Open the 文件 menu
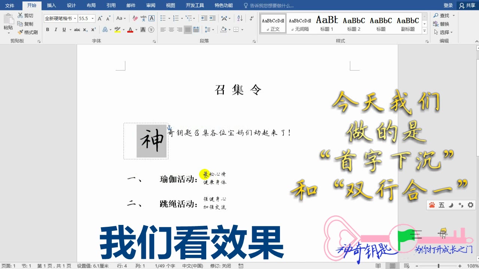The height and width of the screenshot is (269, 479). click(10, 5)
